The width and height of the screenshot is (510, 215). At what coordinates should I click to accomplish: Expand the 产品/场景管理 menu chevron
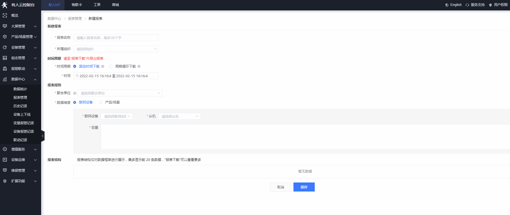point(35,37)
